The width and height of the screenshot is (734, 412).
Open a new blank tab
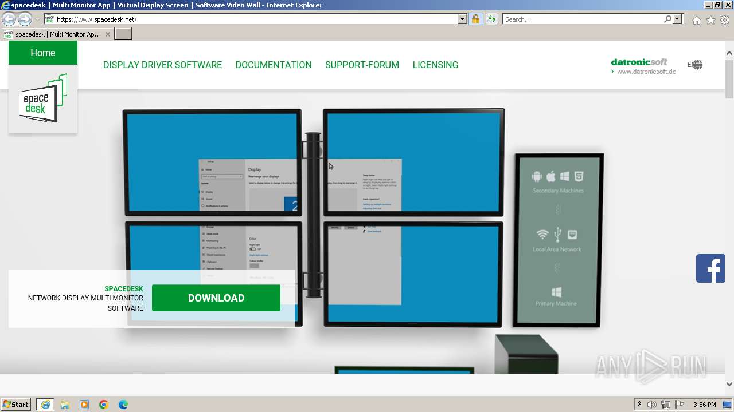123,34
